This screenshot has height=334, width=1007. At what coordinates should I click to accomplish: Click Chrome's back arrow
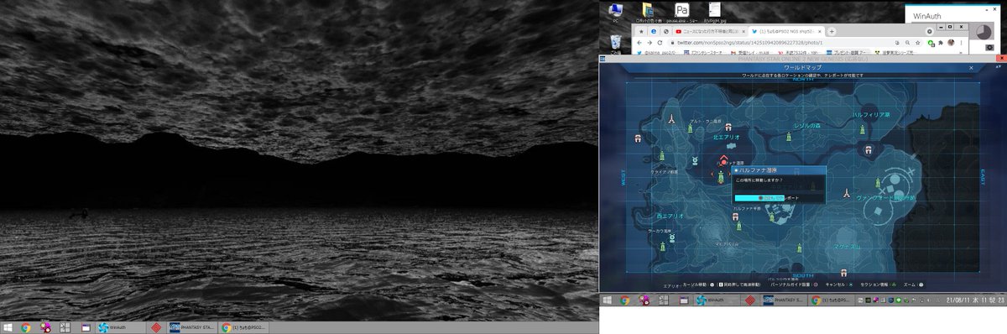tap(639, 43)
